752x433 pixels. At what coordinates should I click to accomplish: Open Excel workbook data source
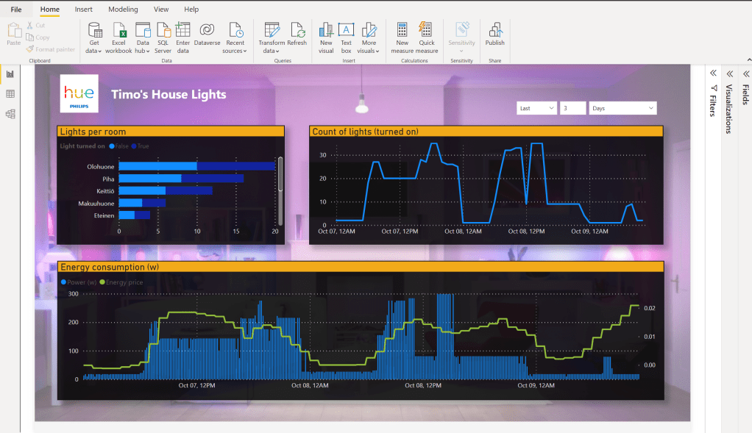click(x=118, y=30)
